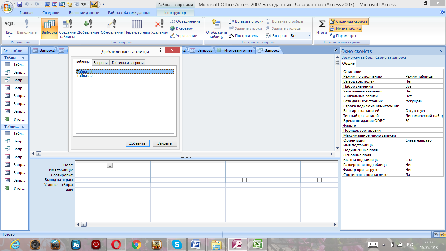Viewport: 446px width, 251px height.
Task: Toggle Страница свойств property sheet
Action: (349, 21)
